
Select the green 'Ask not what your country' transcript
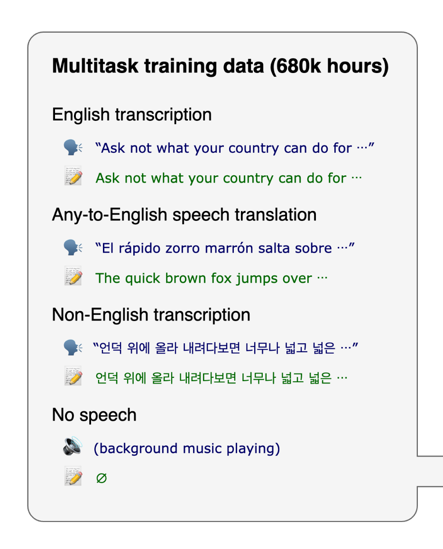click(x=228, y=178)
